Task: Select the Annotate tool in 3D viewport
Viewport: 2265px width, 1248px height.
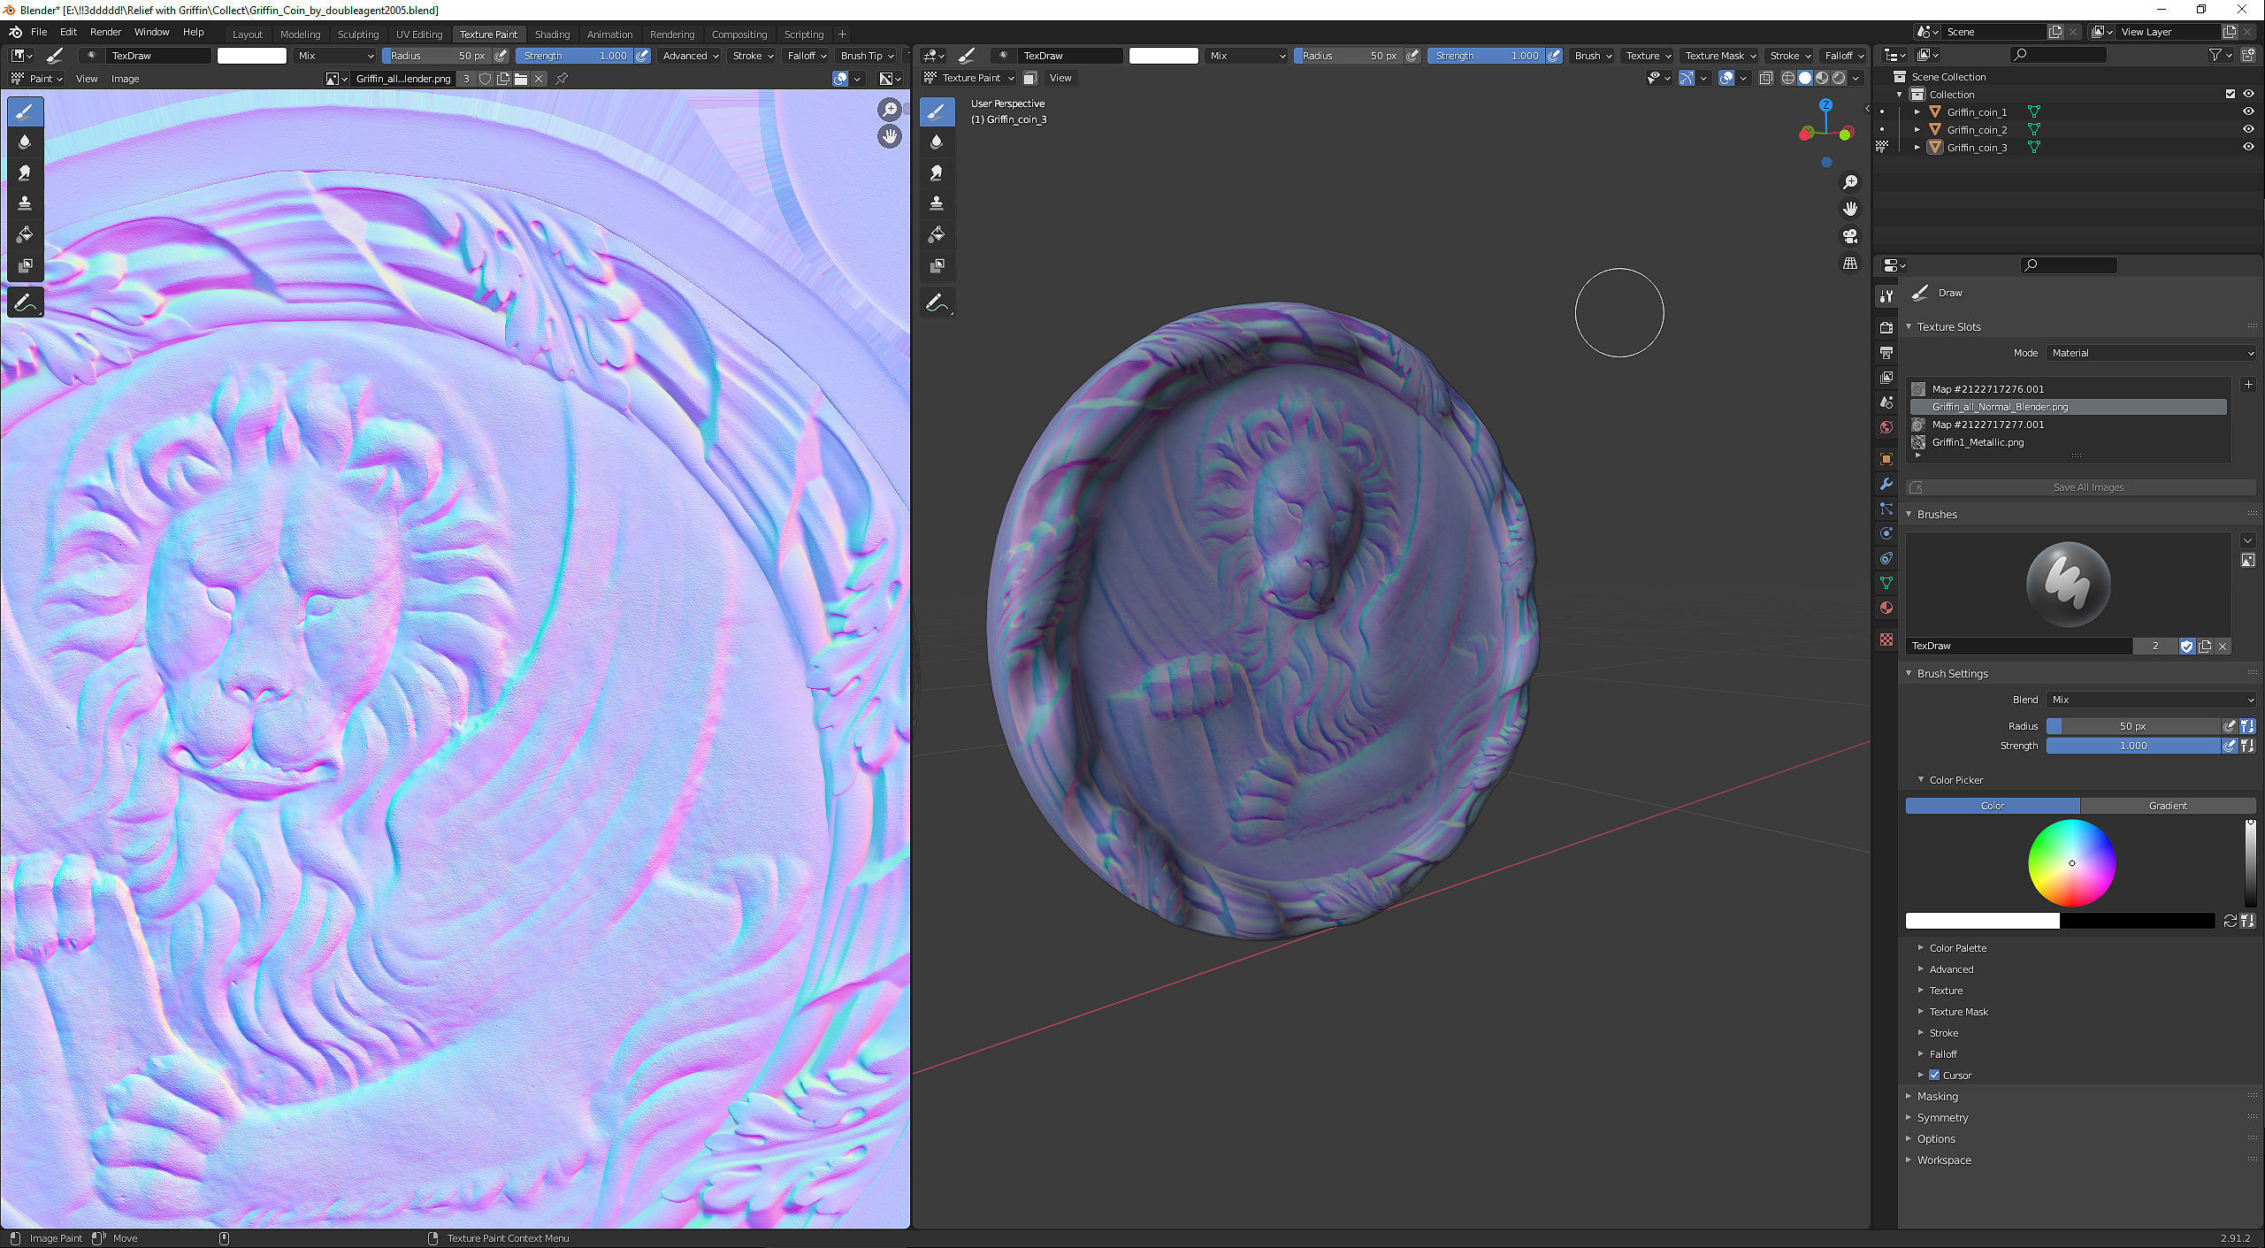Action: (937, 302)
